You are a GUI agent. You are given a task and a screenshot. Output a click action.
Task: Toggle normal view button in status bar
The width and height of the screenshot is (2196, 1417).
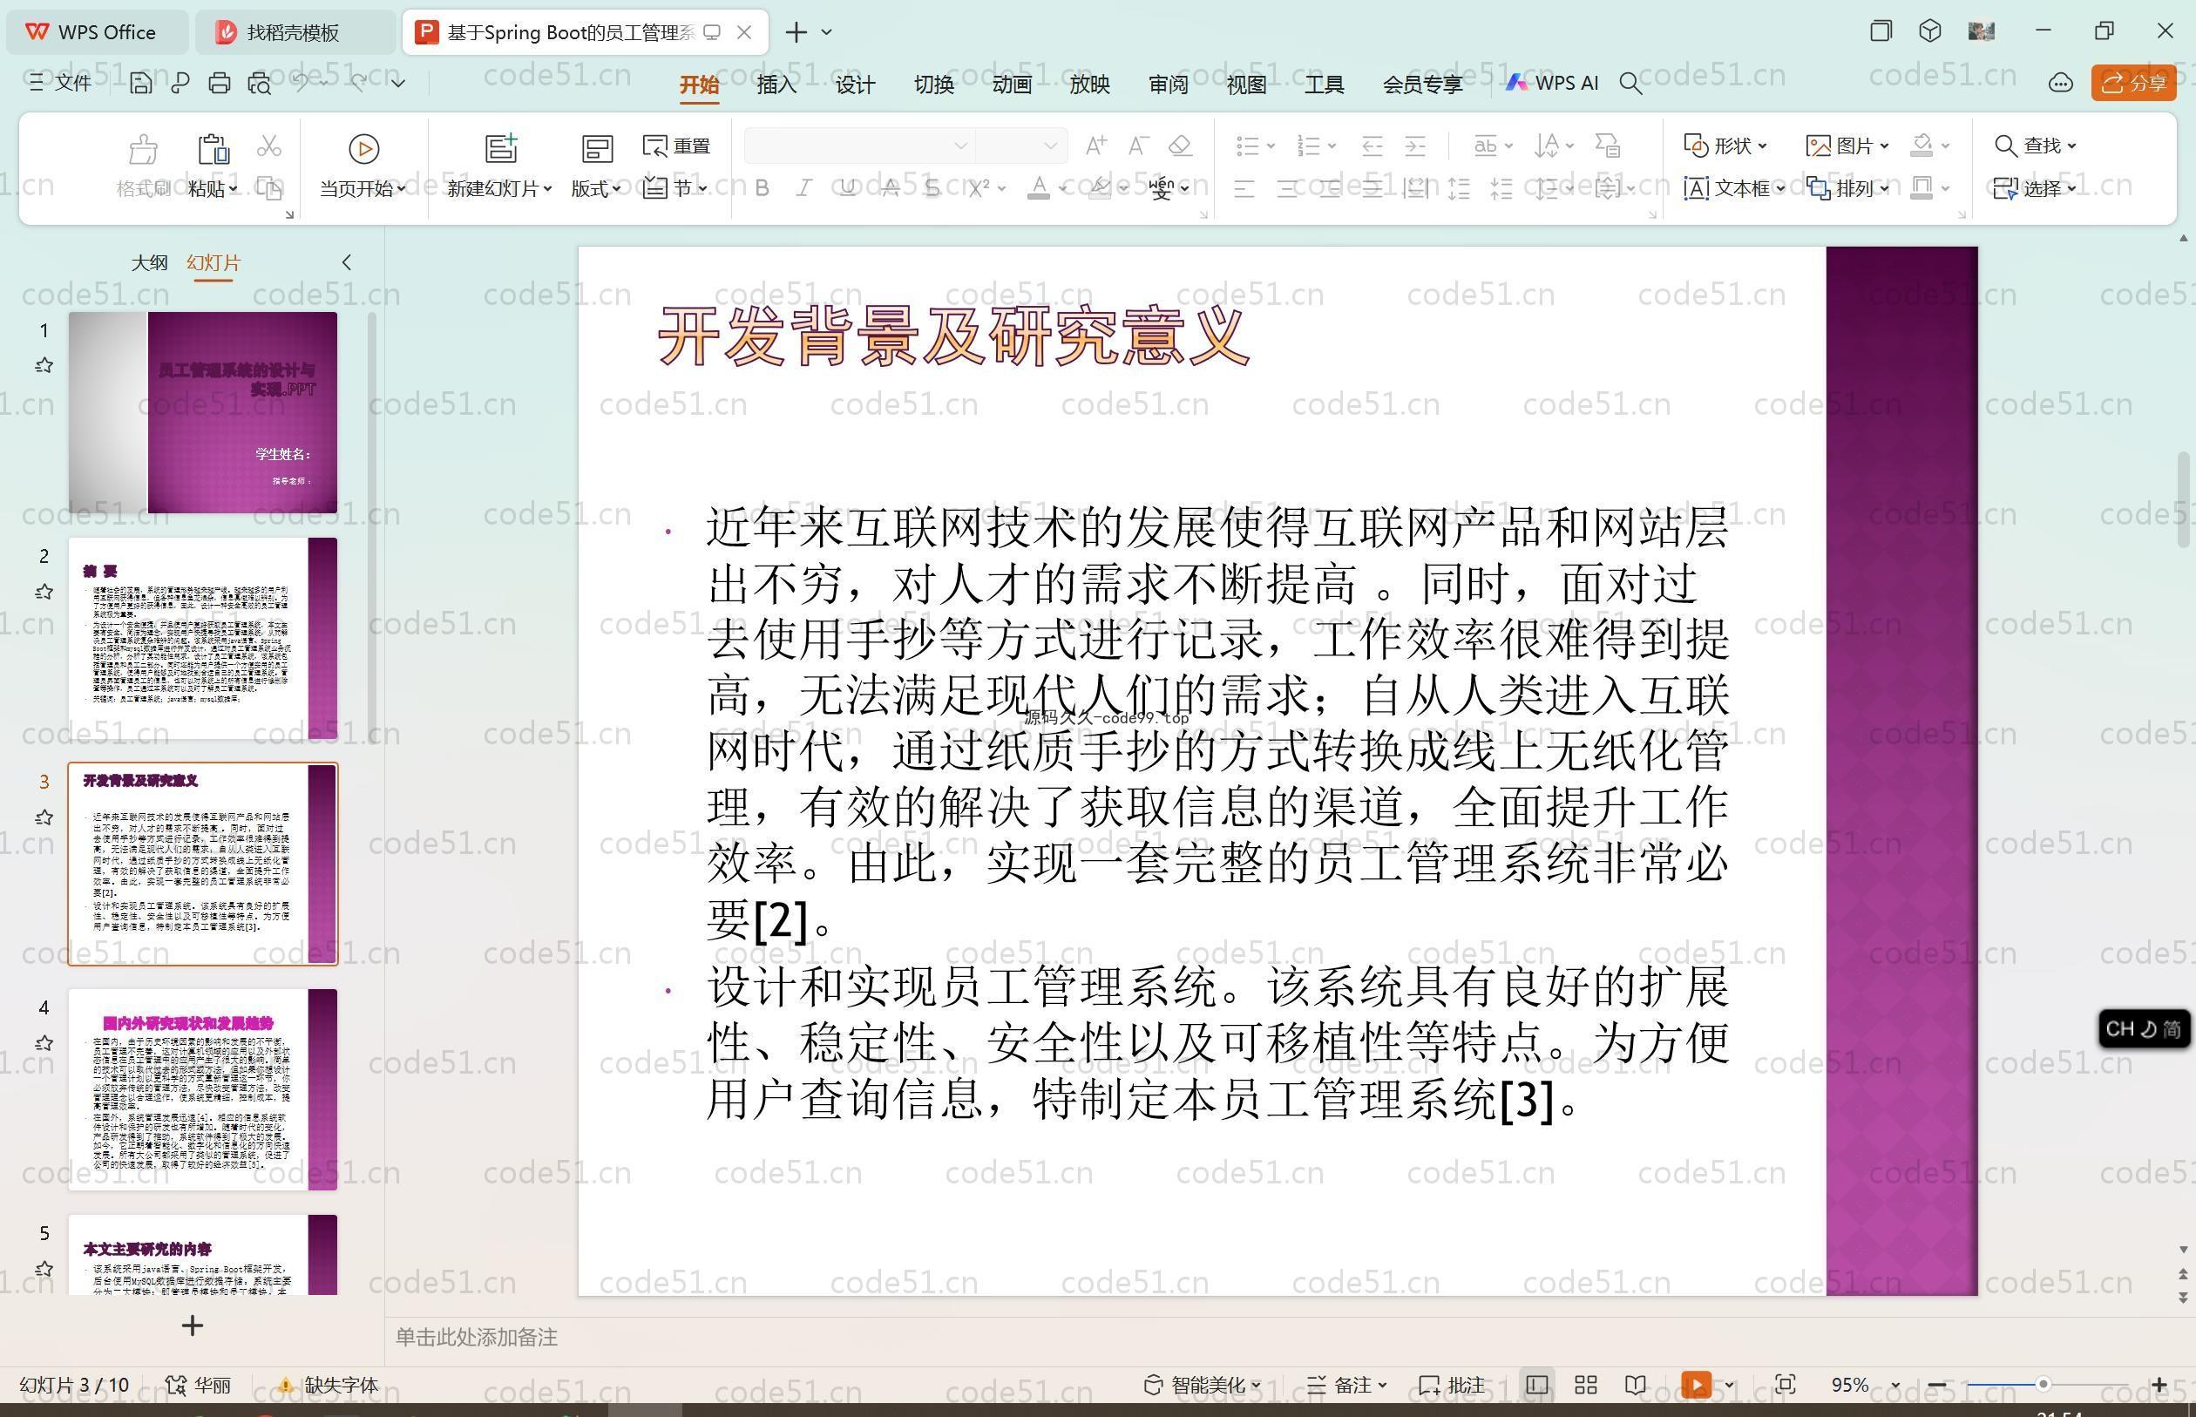(1536, 1385)
